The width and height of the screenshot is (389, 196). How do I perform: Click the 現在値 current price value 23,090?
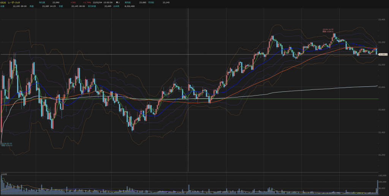pos(56,3)
